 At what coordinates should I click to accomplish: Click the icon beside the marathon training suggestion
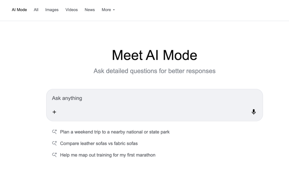(54, 155)
